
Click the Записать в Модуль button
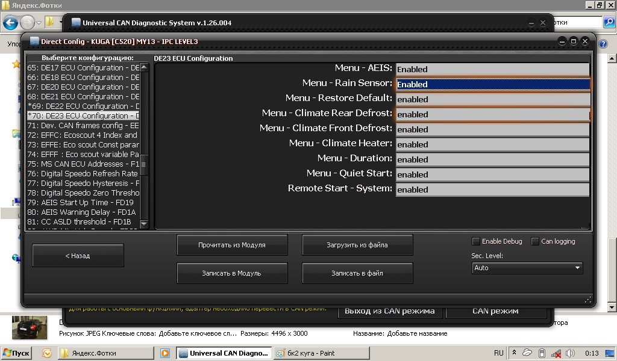coord(232,273)
